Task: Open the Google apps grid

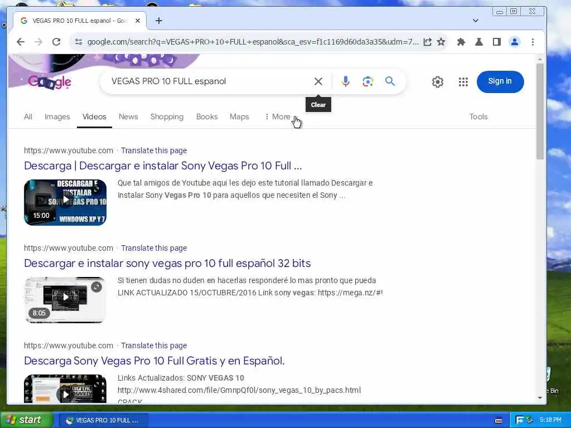Action: coord(463,82)
